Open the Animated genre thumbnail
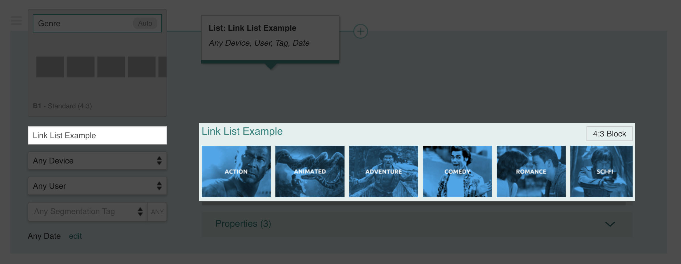This screenshot has width=681, height=264. pyautogui.click(x=310, y=171)
